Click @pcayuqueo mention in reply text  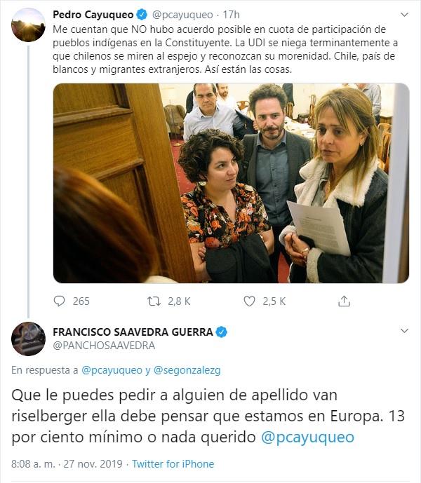(x=307, y=437)
